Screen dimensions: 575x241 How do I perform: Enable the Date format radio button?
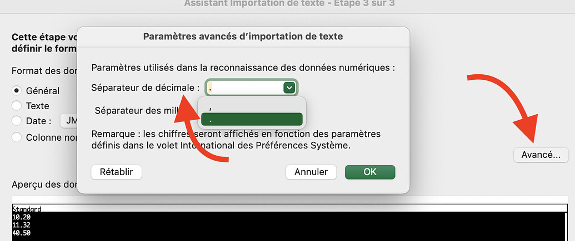[x=17, y=121]
